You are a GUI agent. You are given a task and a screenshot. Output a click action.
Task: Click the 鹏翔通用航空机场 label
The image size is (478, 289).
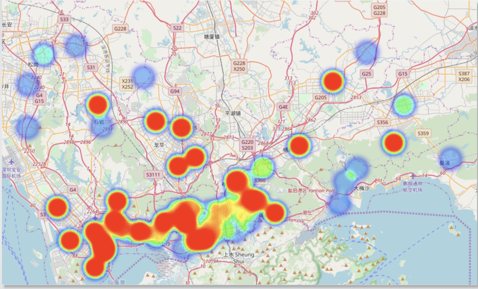click(x=412, y=187)
